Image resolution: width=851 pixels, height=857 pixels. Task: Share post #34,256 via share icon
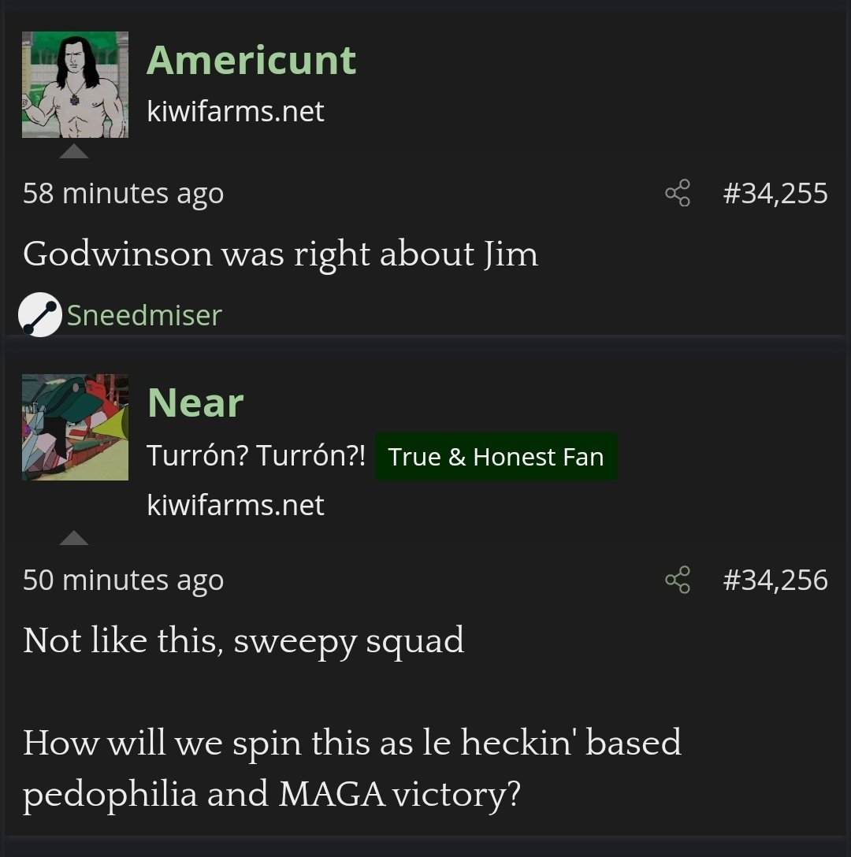click(678, 580)
